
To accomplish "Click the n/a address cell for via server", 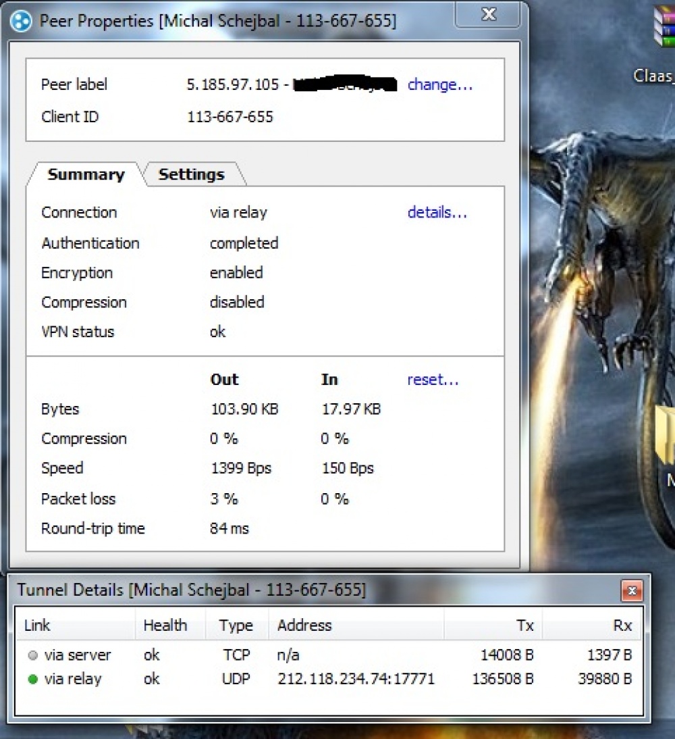I will pyautogui.click(x=288, y=655).
